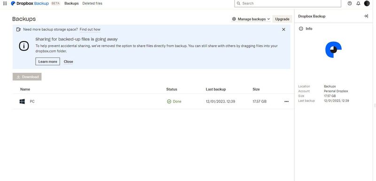Click the Upgrade button
Screen dimensions: 376x181
(x=282, y=19)
